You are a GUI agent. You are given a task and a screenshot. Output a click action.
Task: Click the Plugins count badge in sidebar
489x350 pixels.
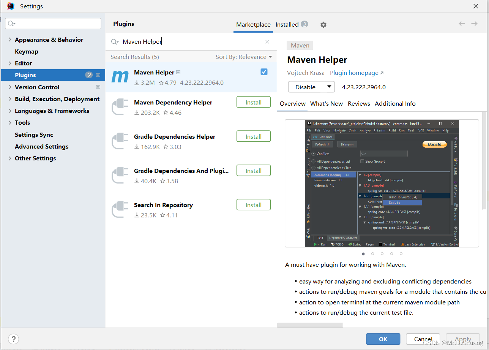89,75
